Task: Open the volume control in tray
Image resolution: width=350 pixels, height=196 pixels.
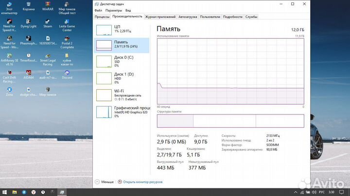Action: pyautogui.click(x=314, y=192)
